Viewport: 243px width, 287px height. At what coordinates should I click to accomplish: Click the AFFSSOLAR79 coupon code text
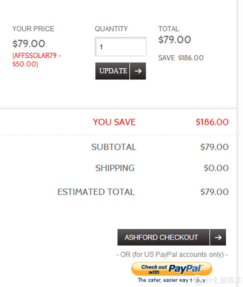point(34,56)
